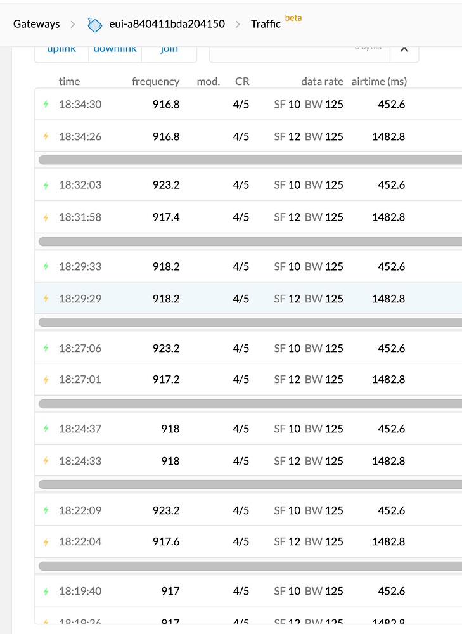
Task: Click the filter input field next to join
Action: [300, 50]
